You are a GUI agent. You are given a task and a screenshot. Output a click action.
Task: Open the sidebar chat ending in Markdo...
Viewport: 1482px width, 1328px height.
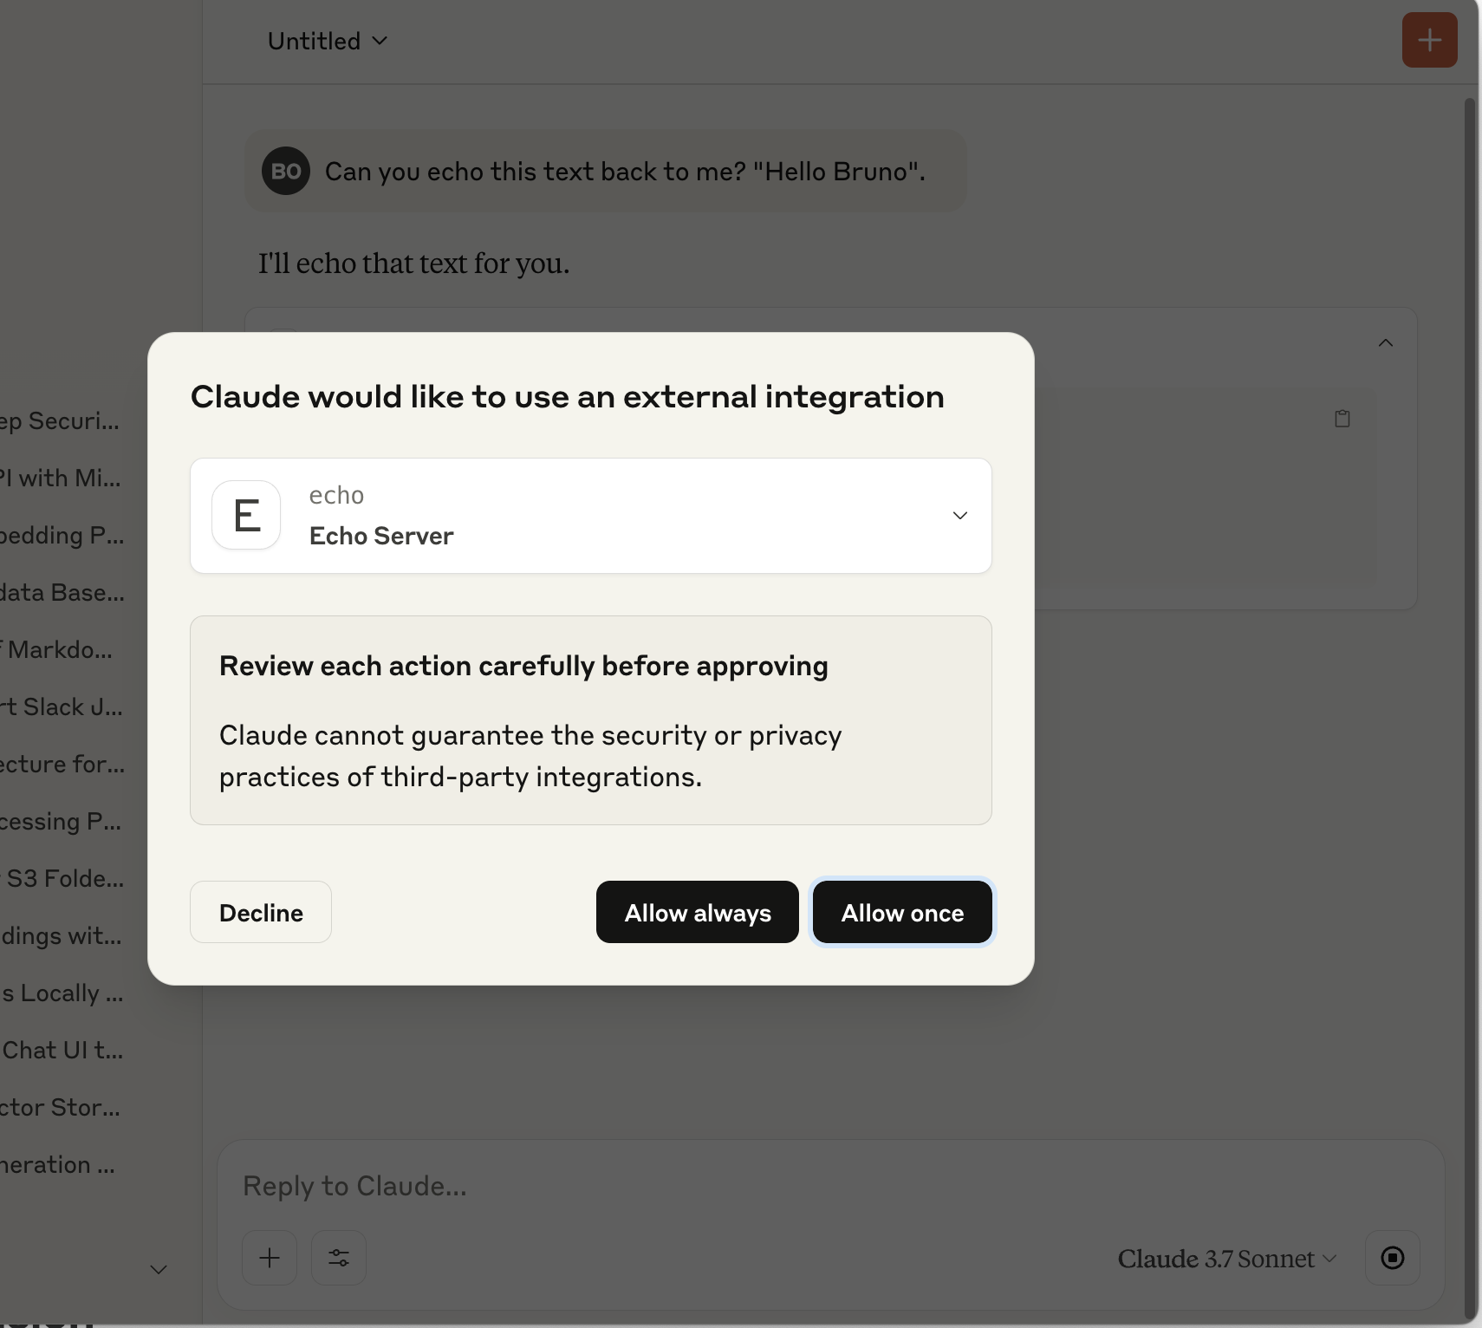pyautogui.click(x=57, y=649)
